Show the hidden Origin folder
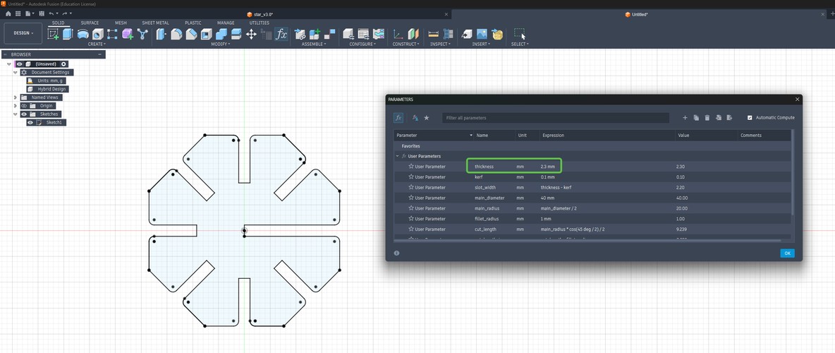The height and width of the screenshot is (353, 835). pos(24,106)
